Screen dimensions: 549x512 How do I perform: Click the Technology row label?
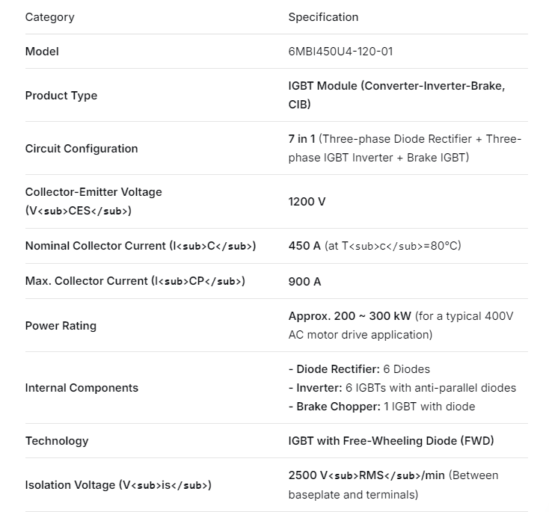[57, 441]
